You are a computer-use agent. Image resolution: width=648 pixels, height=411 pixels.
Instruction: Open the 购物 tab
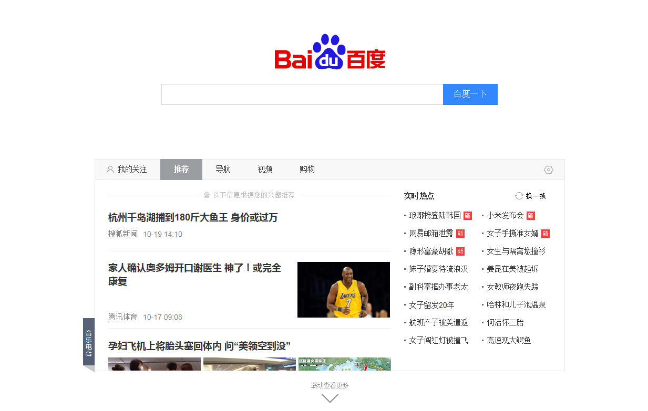[307, 170]
